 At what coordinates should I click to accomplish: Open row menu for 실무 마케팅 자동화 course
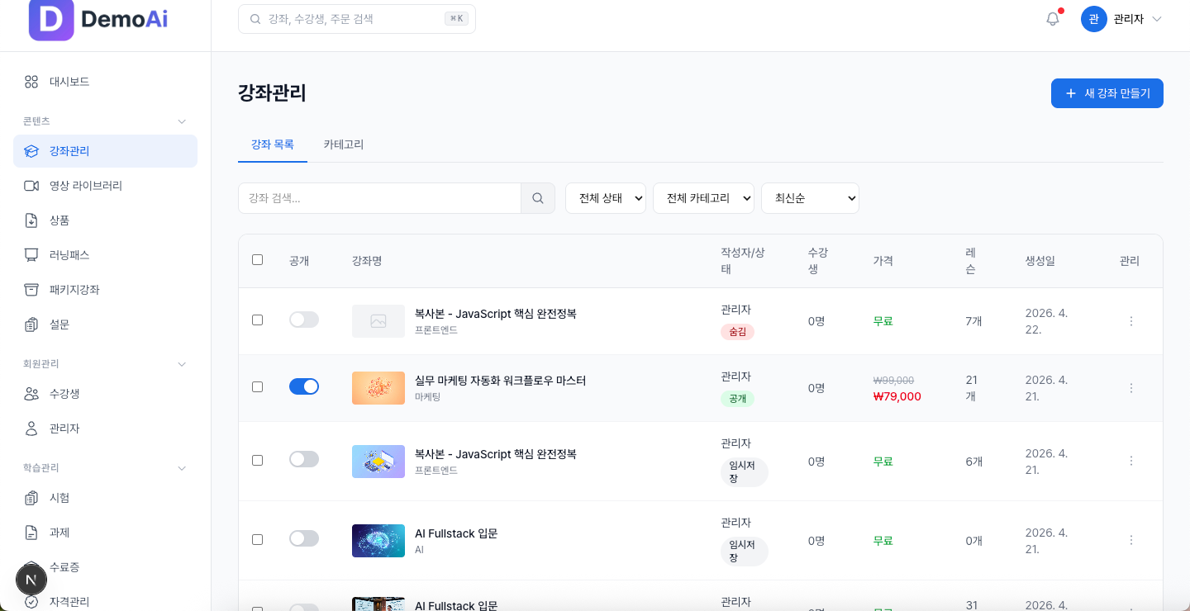coord(1131,388)
